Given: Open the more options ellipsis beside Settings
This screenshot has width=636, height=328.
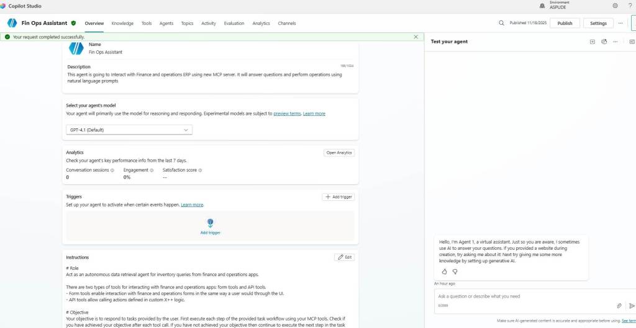Looking at the screenshot, I should (620, 23).
